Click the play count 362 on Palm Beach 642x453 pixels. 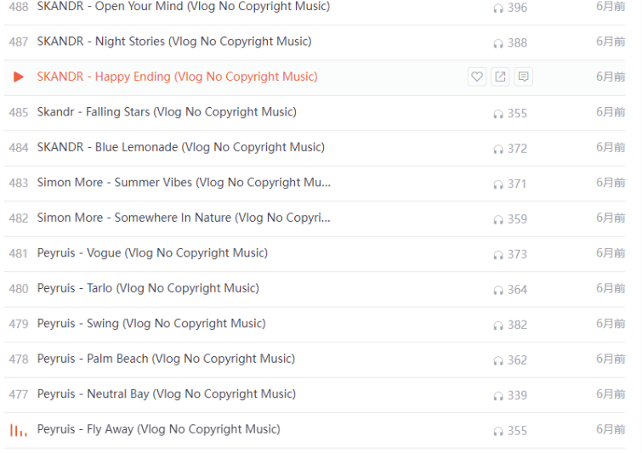coord(517,360)
